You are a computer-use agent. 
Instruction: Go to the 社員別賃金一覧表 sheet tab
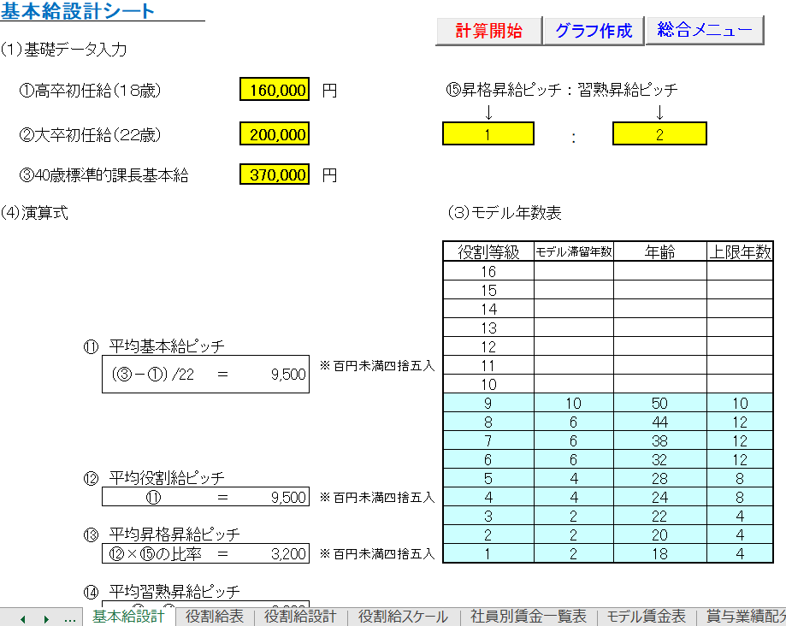click(529, 617)
